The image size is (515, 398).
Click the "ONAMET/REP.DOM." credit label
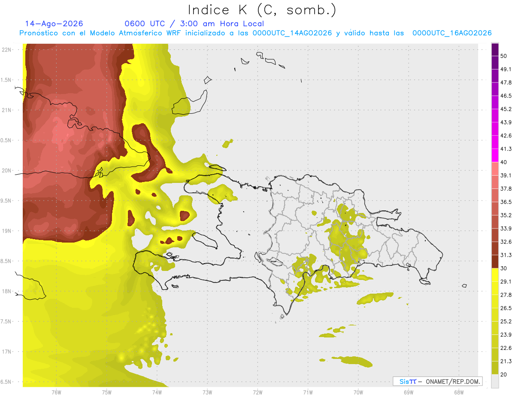452,381
